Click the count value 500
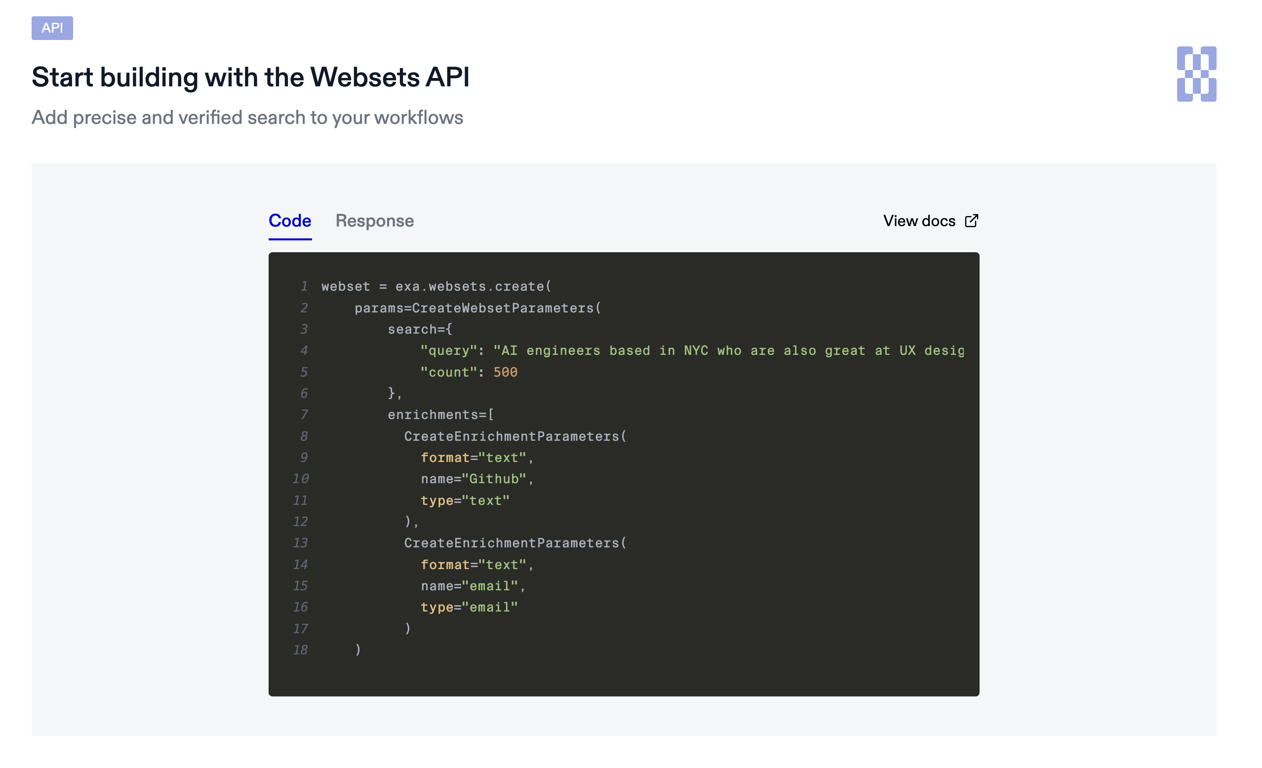This screenshot has width=1262, height=768. tap(505, 372)
